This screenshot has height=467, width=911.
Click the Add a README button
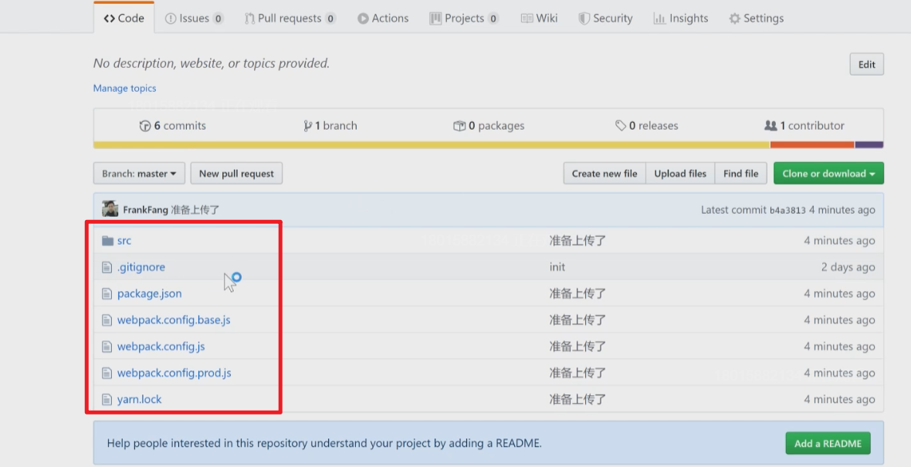(x=828, y=443)
